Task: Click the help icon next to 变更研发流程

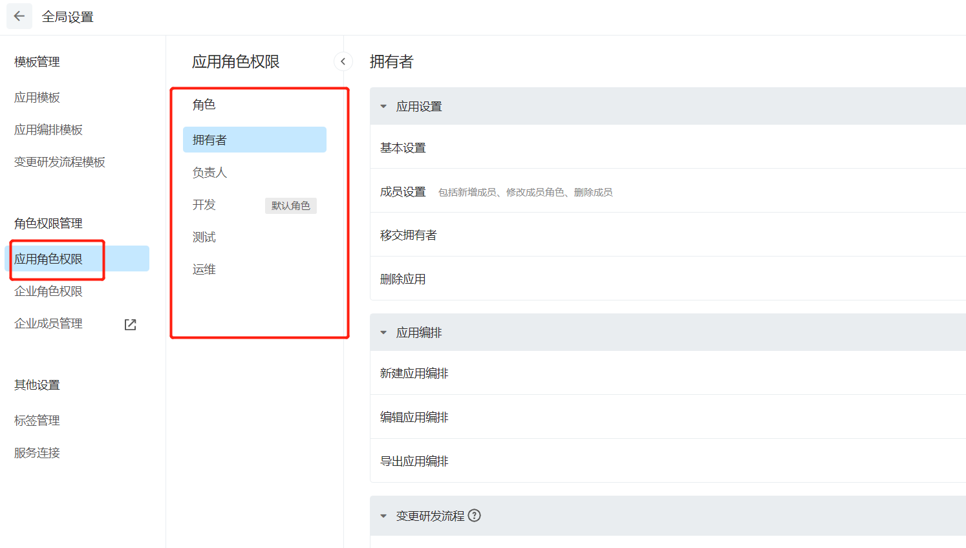Action: pyautogui.click(x=475, y=516)
